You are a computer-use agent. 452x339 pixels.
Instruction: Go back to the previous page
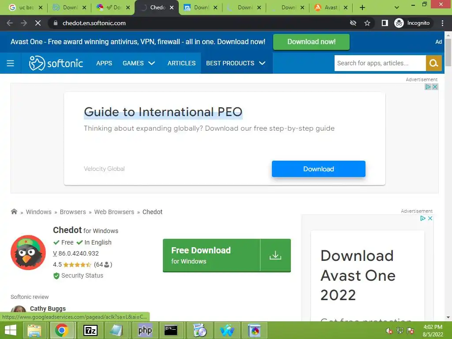[10, 23]
